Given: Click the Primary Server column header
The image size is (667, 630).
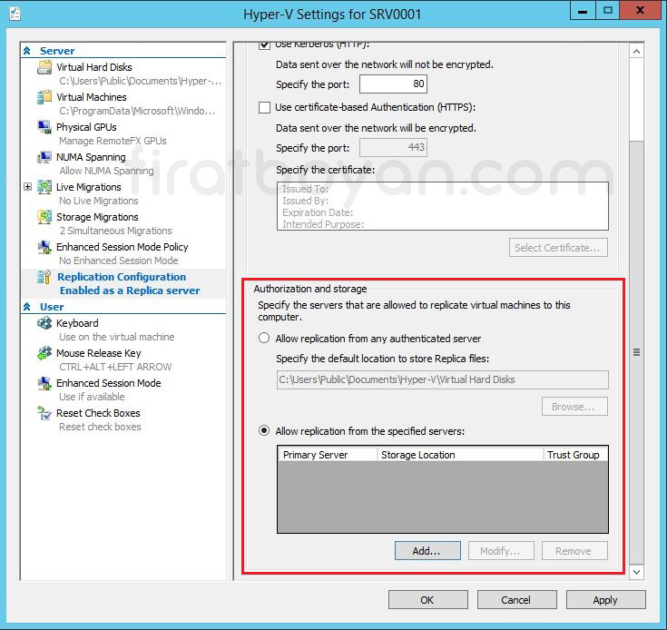Looking at the screenshot, I should pyautogui.click(x=327, y=455).
